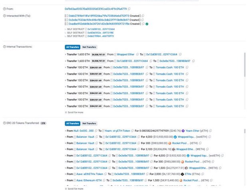Copy the Aave: Ethereum rETH address
The width and height of the screenshot is (249, 190).
tap(104, 180)
